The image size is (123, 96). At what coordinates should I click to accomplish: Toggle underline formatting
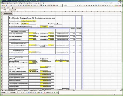(86, 5)
